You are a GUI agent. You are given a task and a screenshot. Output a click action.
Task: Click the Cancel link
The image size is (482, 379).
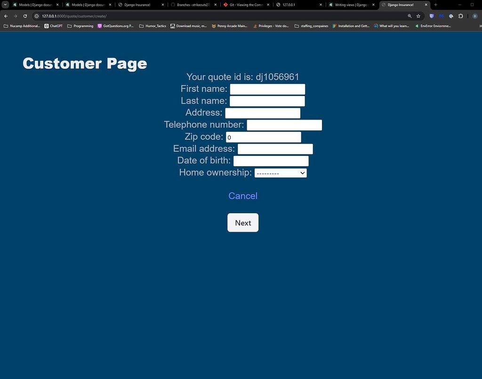tap(243, 196)
